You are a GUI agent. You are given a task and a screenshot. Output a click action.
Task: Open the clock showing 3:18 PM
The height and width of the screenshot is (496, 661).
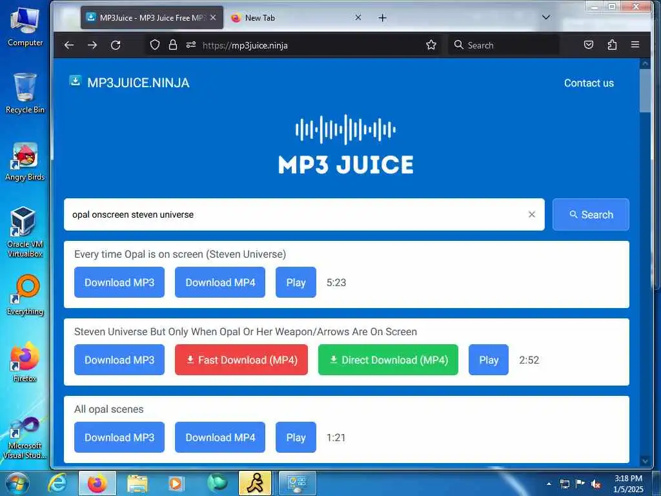click(628, 484)
